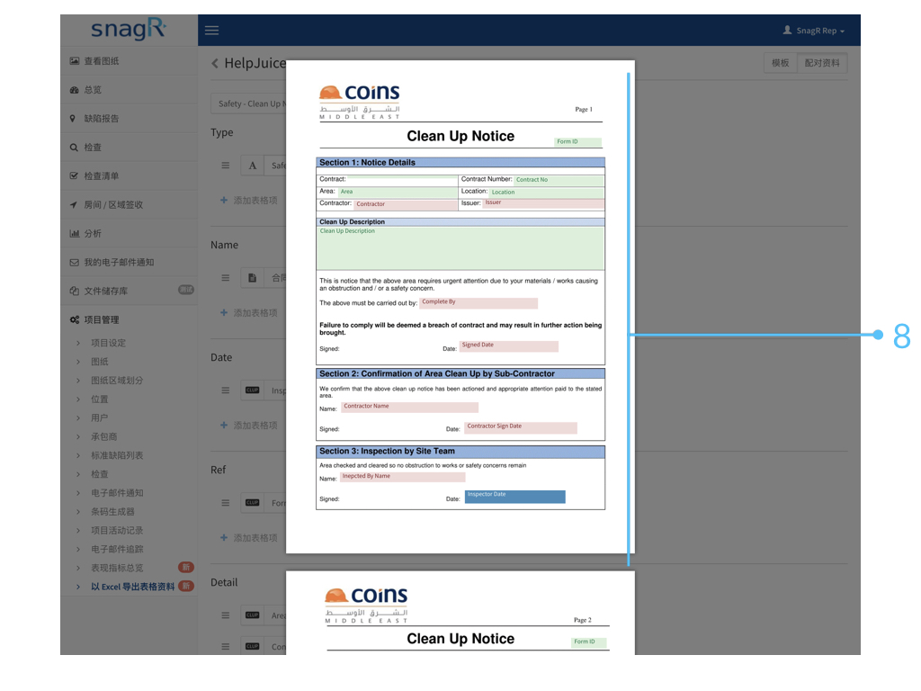Select 用户 submenu item
921x691 pixels.
coord(99,417)
